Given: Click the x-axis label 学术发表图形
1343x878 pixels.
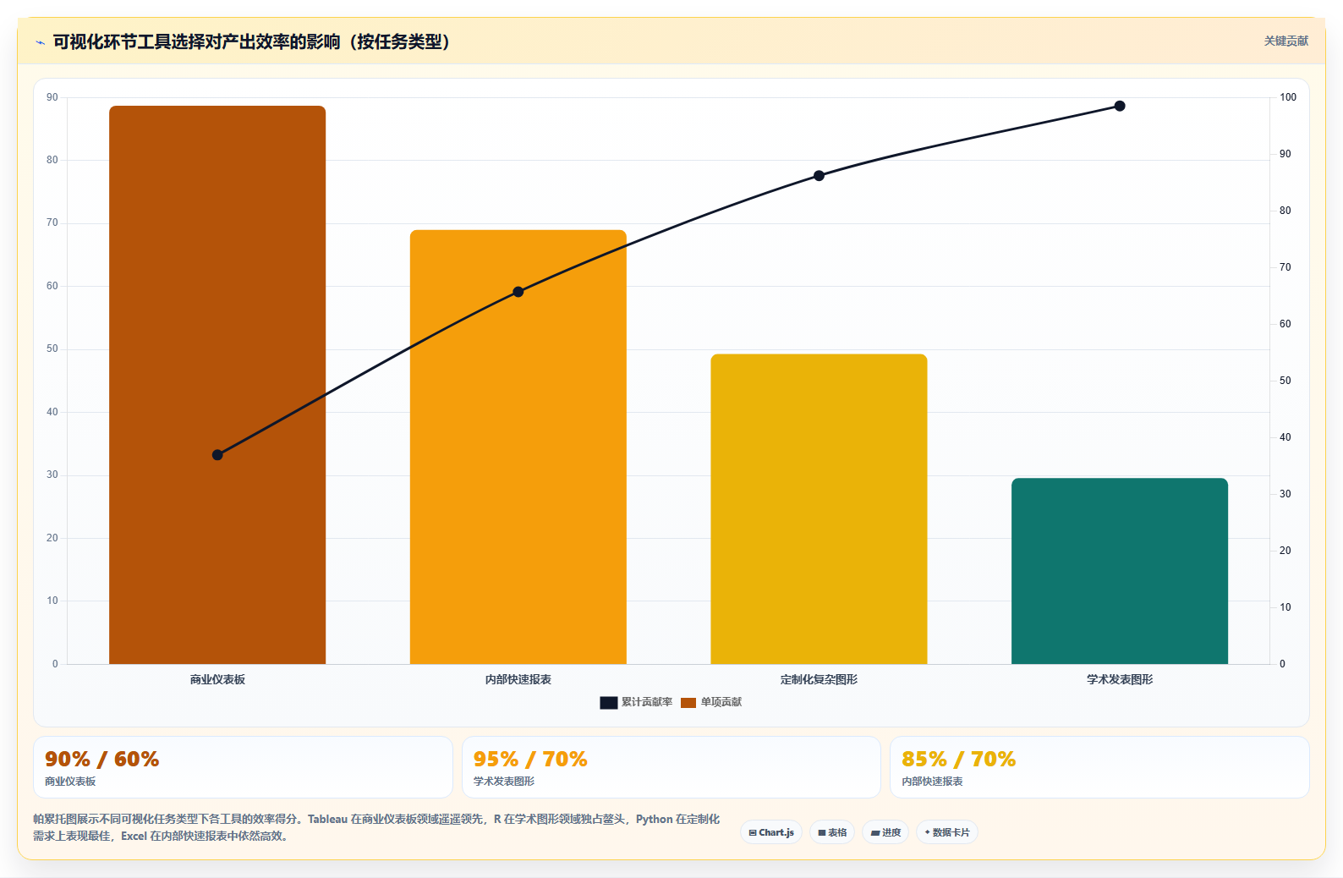Looking at the screenshot, I should pos(1120,679).
